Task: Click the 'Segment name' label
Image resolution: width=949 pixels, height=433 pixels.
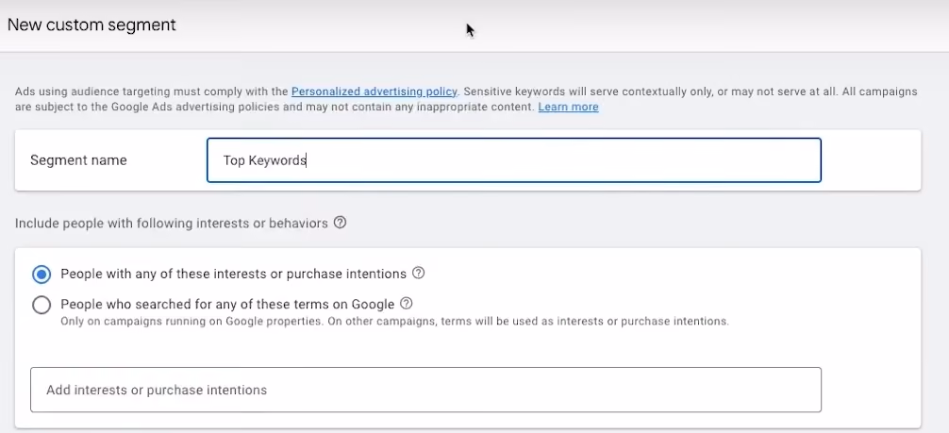Action: [x=78, y=160]
